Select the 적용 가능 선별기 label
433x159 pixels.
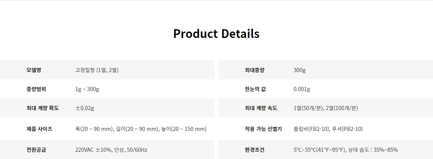pos(263,129)
